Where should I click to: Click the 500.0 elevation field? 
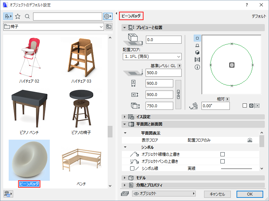pyautogui.click(x=164, y=73)
